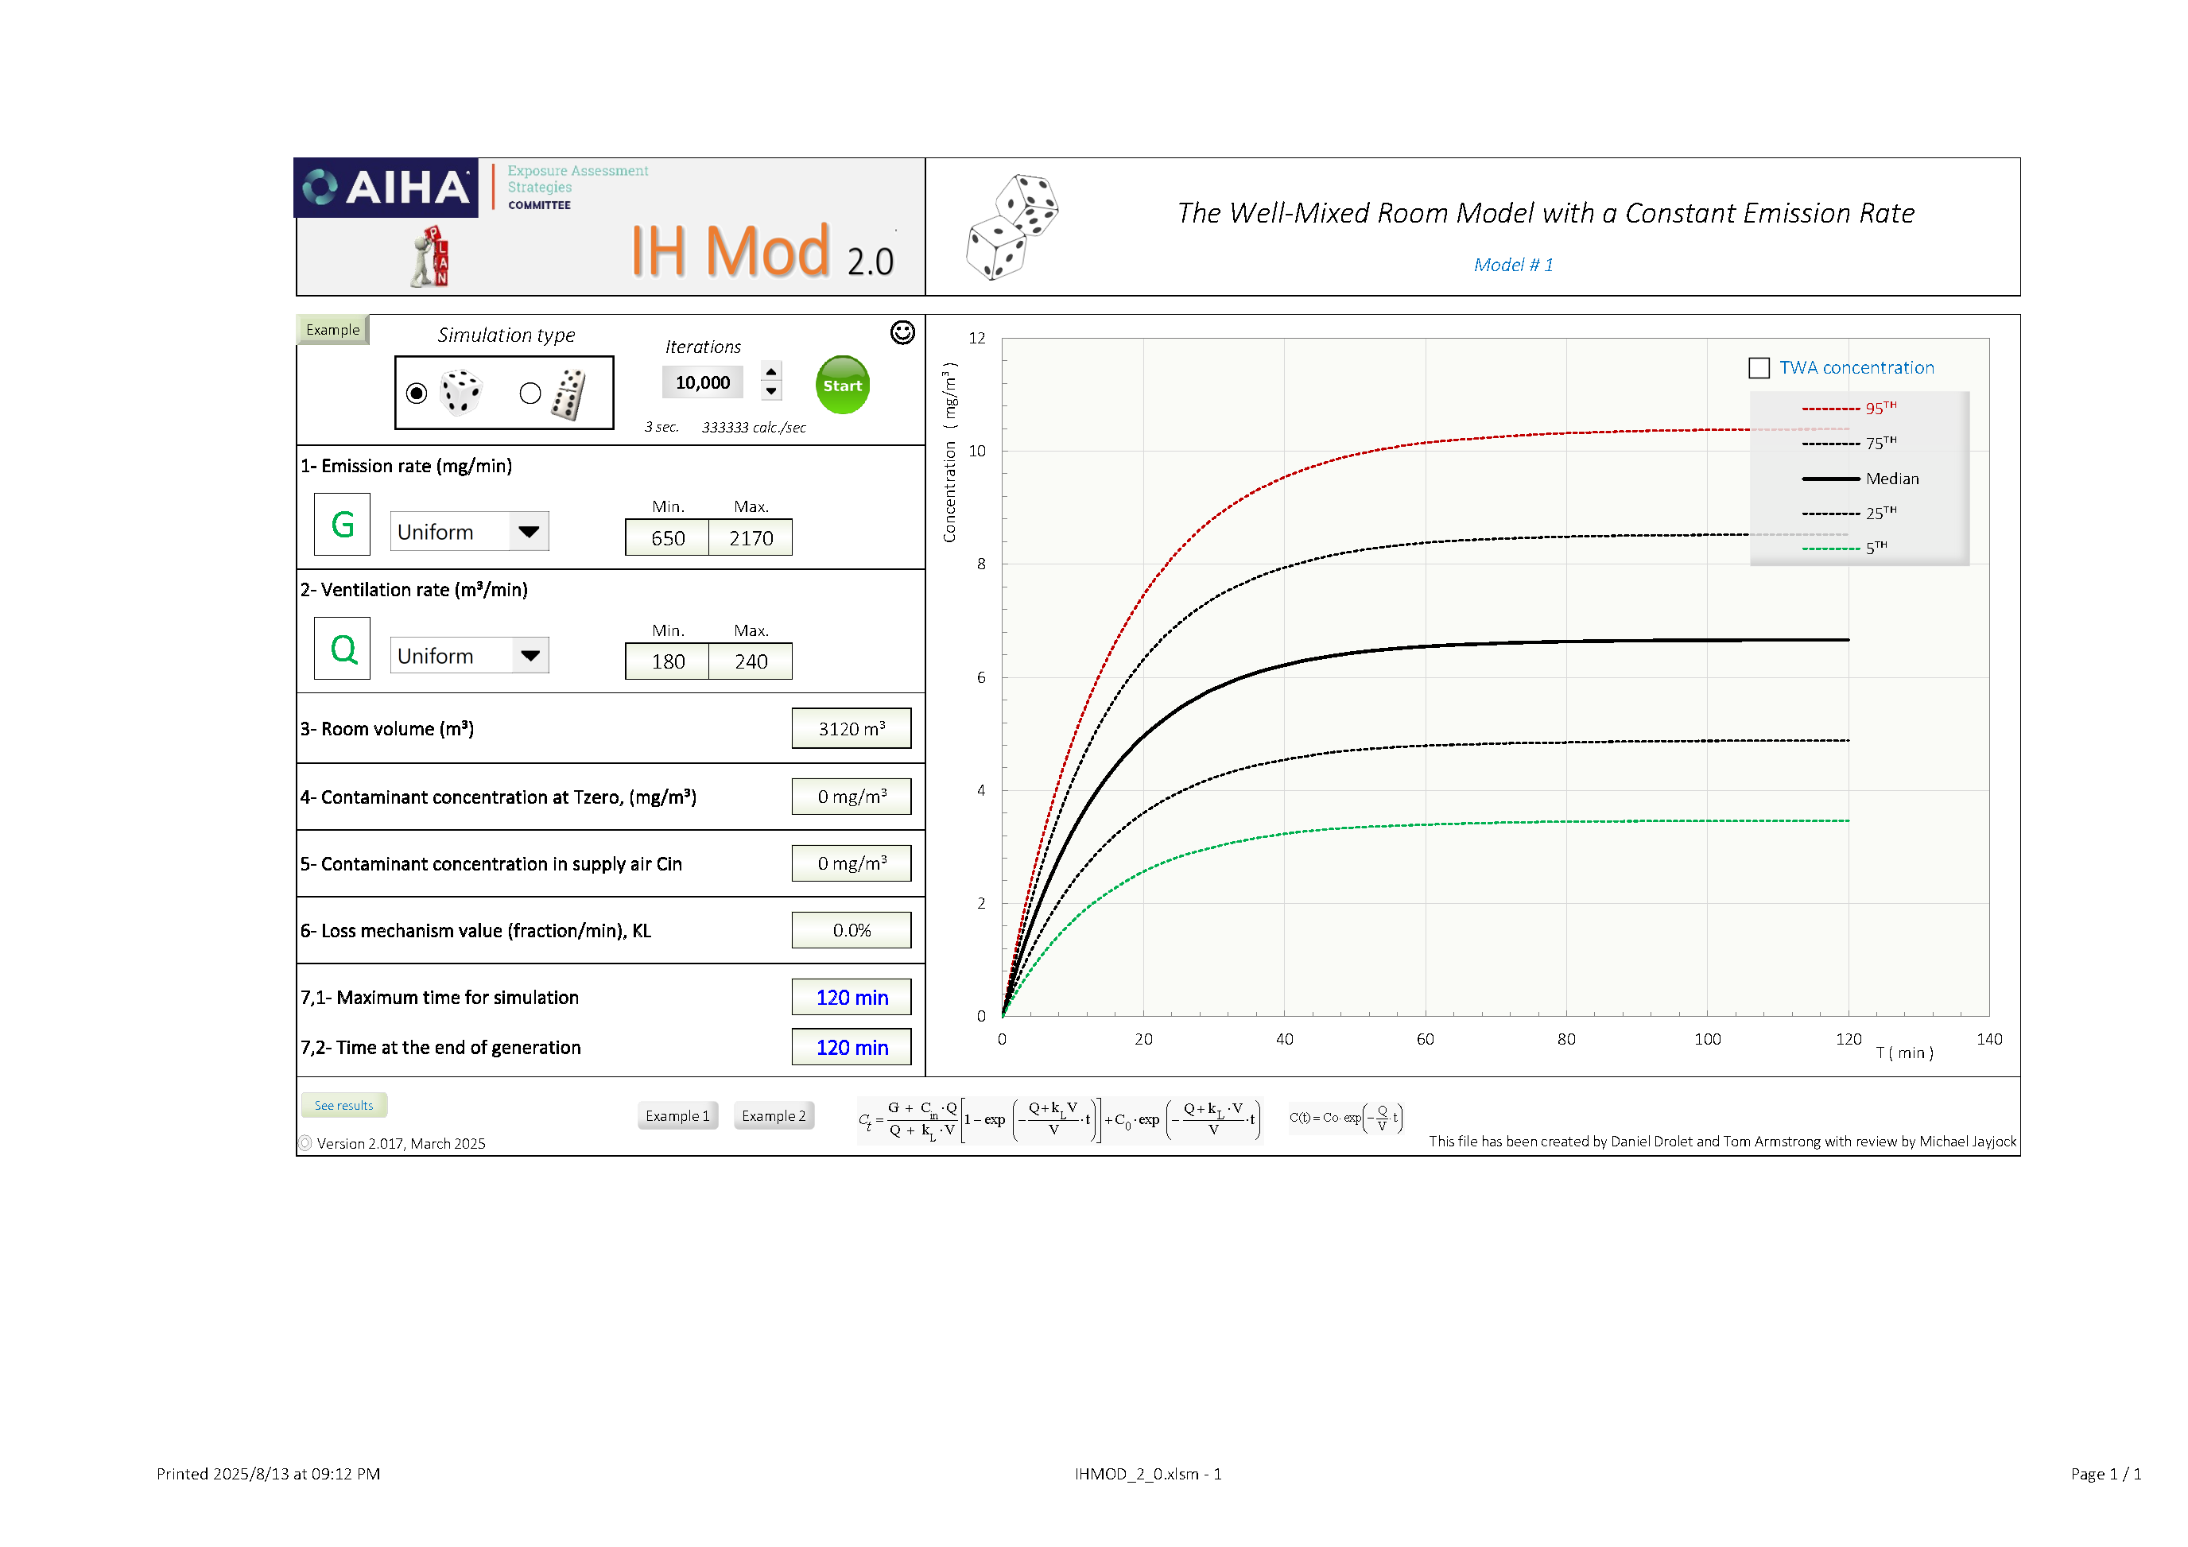Click the green Start button

[843, 386]
